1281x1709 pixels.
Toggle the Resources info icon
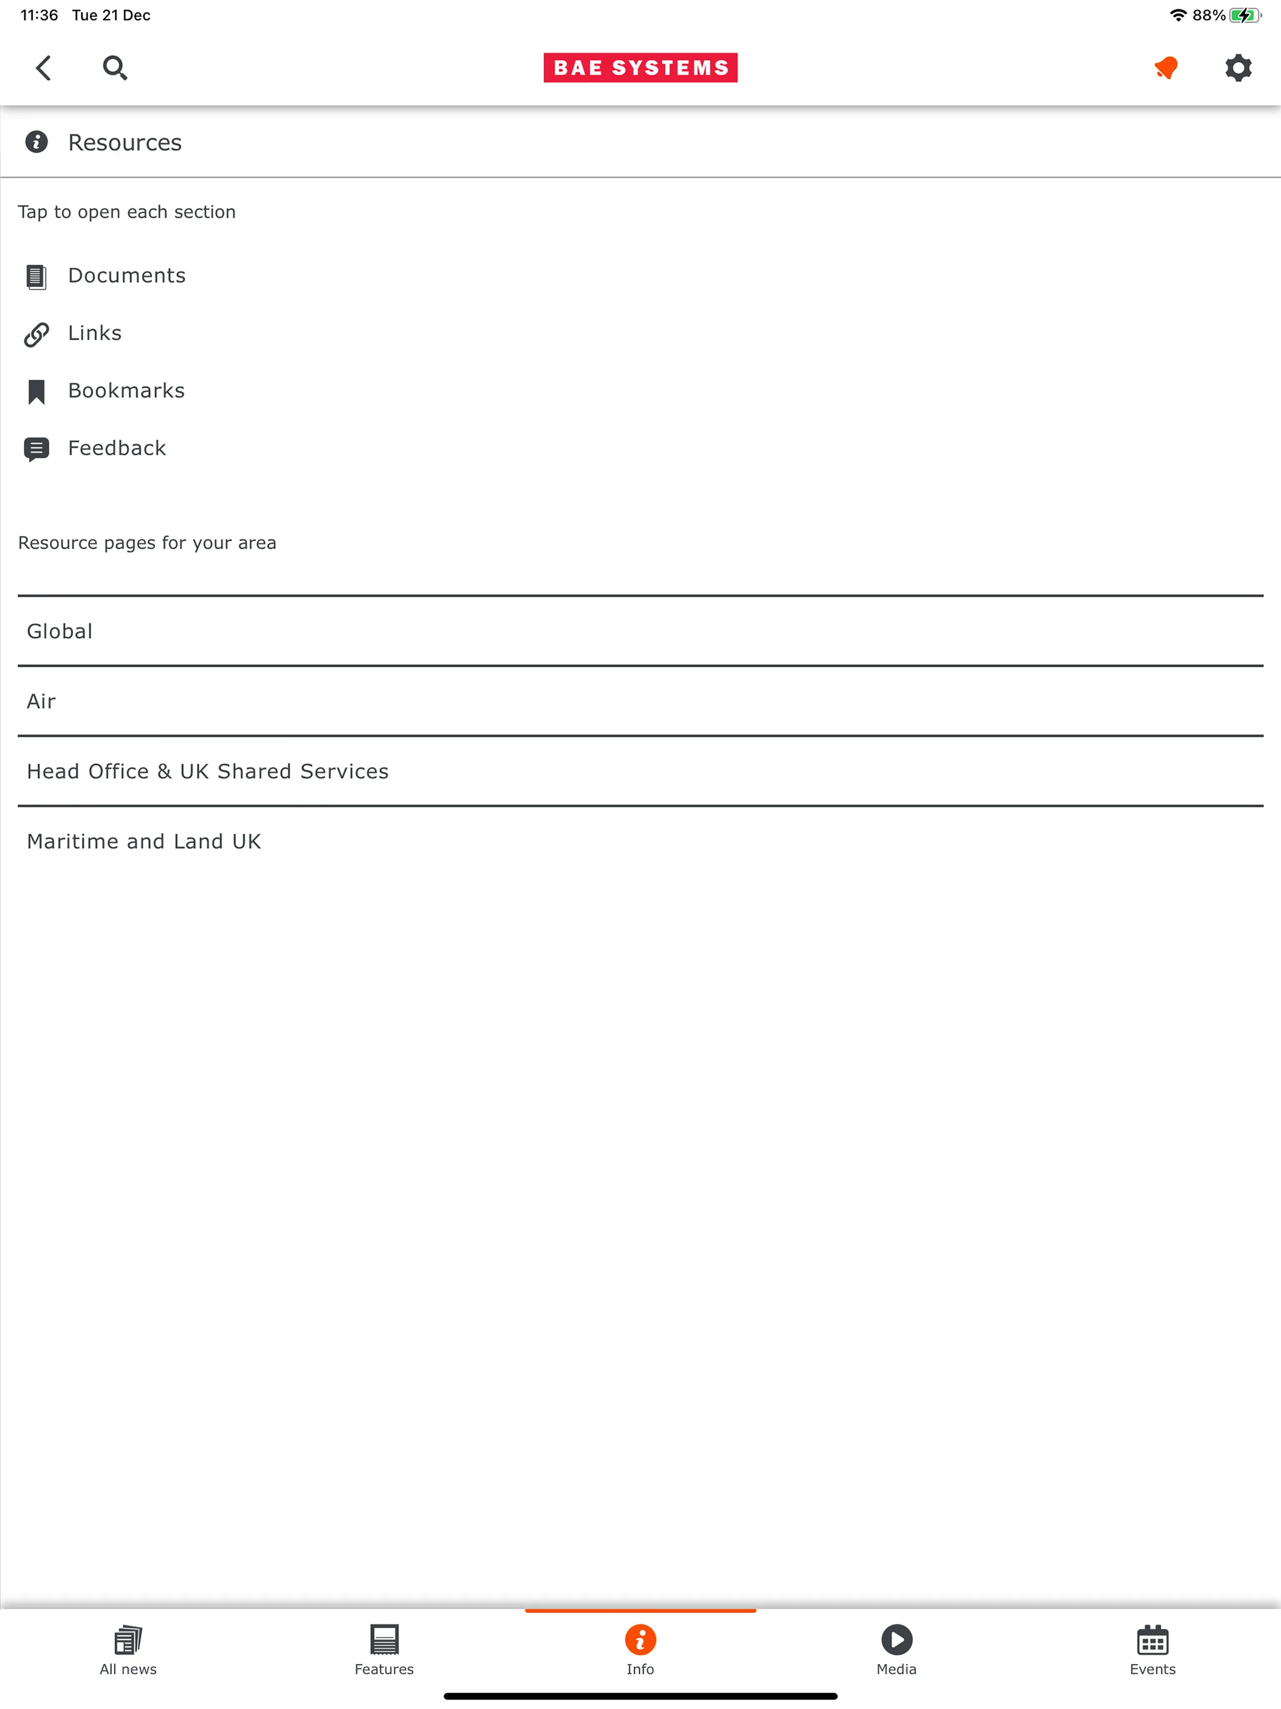coord(36,143)
